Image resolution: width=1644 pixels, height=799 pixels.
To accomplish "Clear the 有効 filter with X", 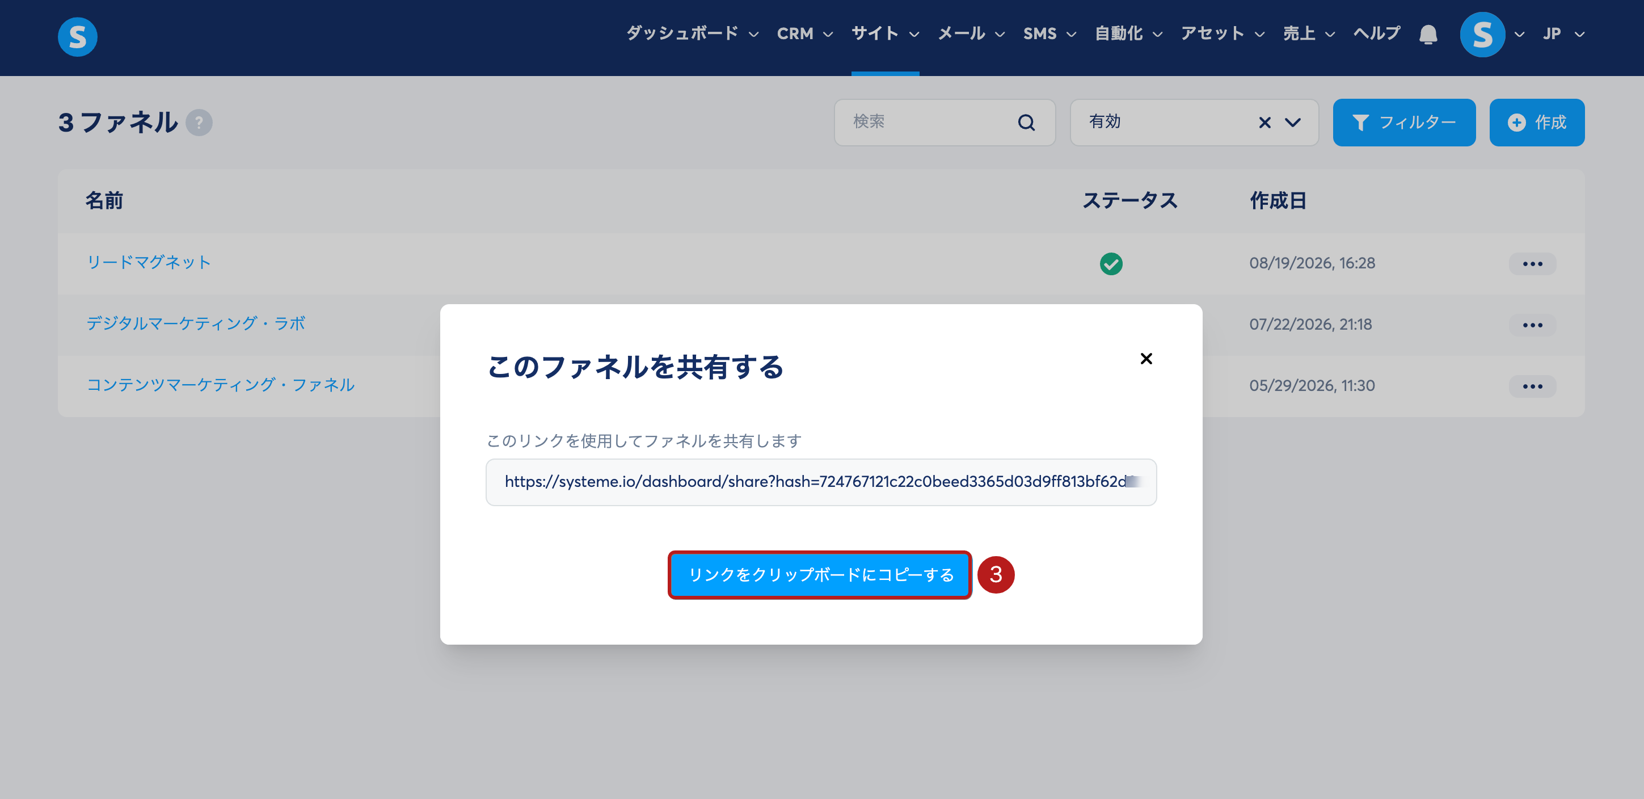I will pos(1265,123).
